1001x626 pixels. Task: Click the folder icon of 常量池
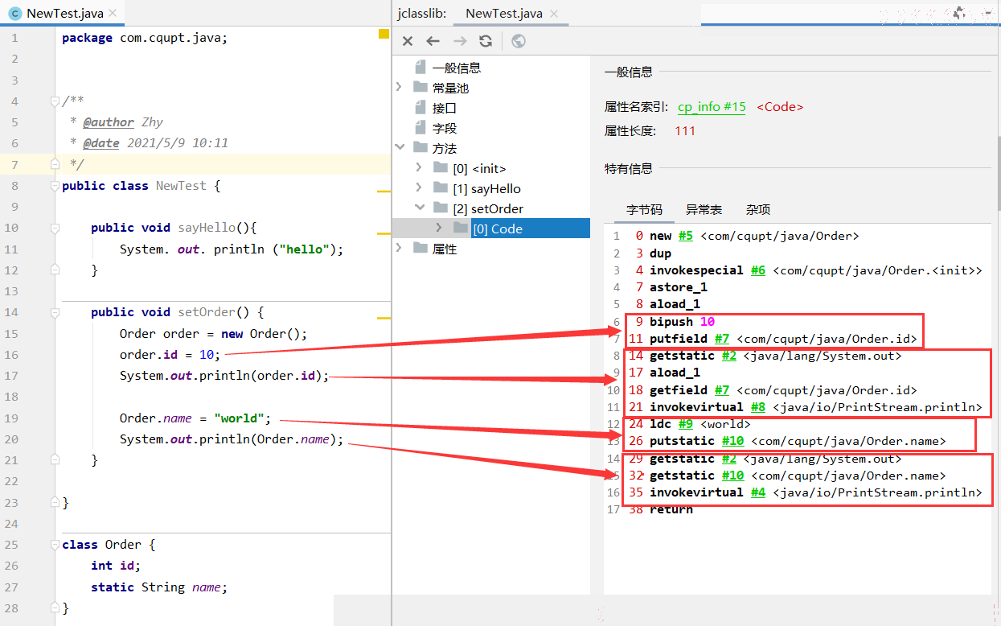coord(420,87)
